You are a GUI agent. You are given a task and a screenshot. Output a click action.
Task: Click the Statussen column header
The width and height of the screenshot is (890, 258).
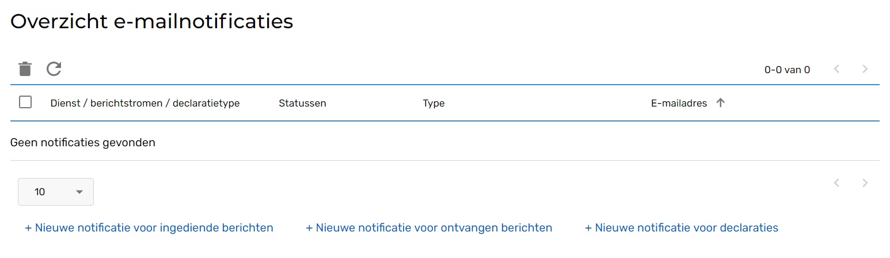point(302,104)
